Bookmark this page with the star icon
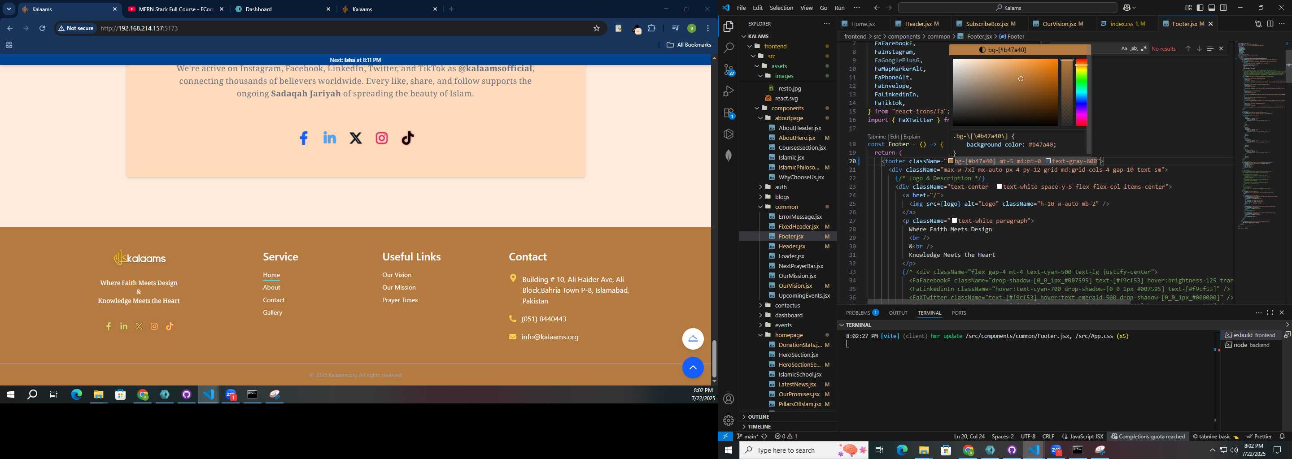 click(x=596, y=29)
